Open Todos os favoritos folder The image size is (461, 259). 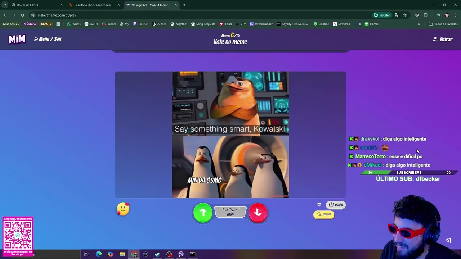point(443,24)
